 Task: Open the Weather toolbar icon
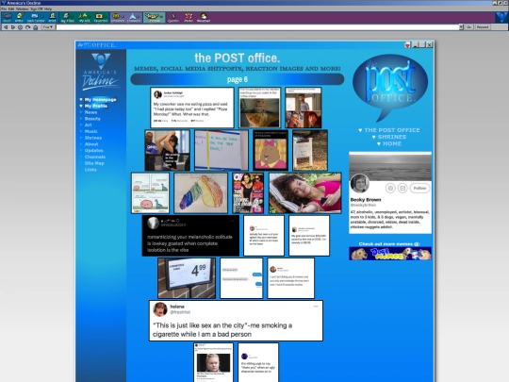[x=204, y=17]
